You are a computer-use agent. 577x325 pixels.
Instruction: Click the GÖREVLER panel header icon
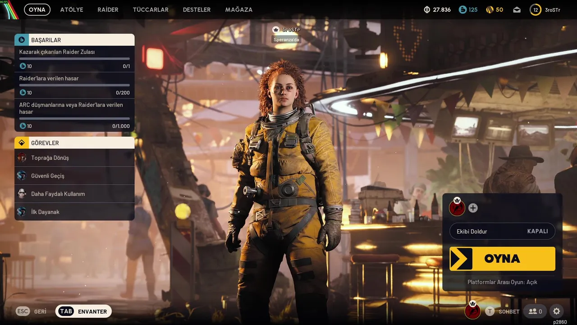pyautogui.click(x=22, y=143)
